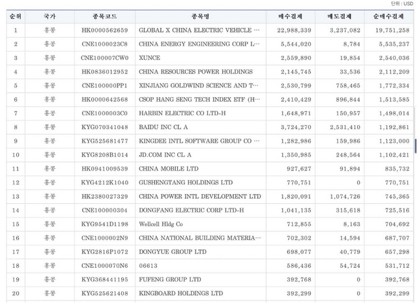Click the 종목명 column header
The image size is (417, 303).
pos(201,16)
